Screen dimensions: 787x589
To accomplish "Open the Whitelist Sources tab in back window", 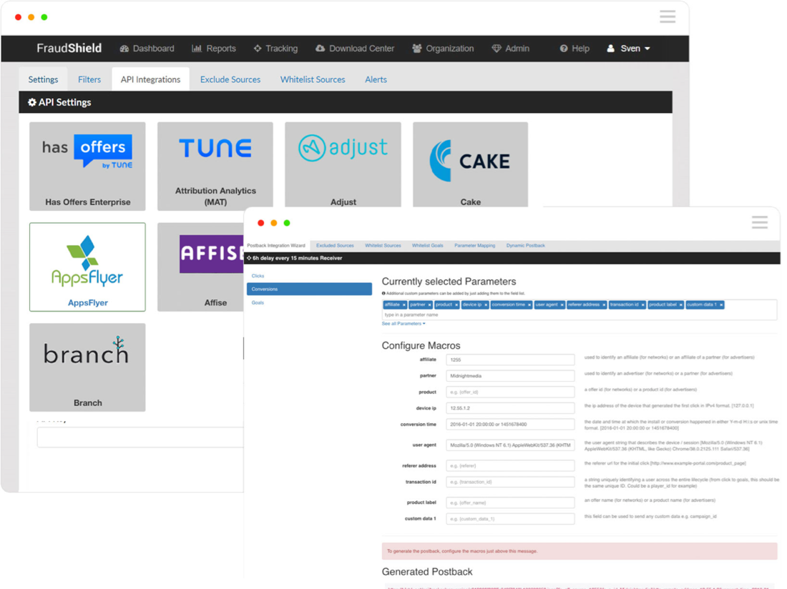I will click(313, 79).
